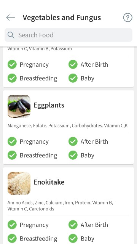Go back using the arrow icon
Image resolution: width=137 pixels, height=244 pixels.
[10, 18]
